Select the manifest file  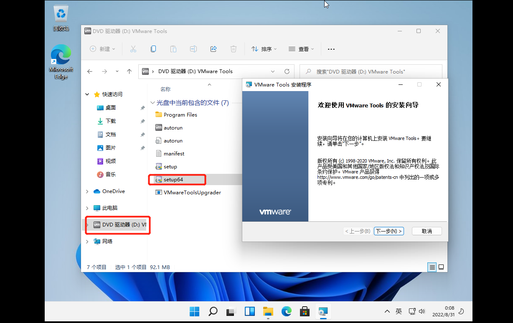pos(170,154)
